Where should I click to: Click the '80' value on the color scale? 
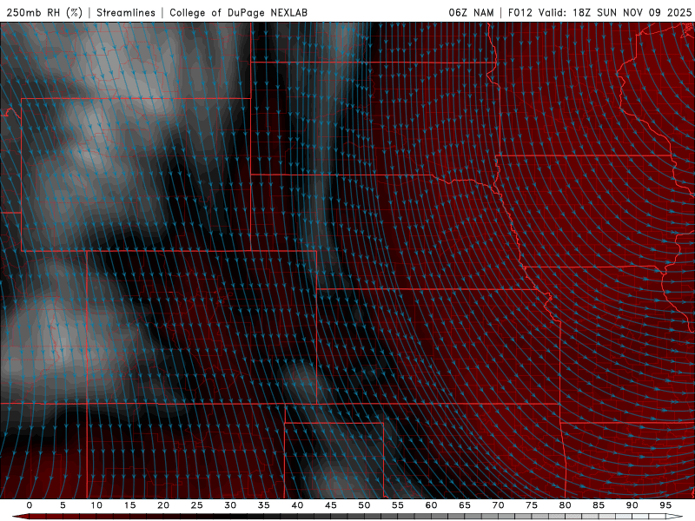[566, 505]
